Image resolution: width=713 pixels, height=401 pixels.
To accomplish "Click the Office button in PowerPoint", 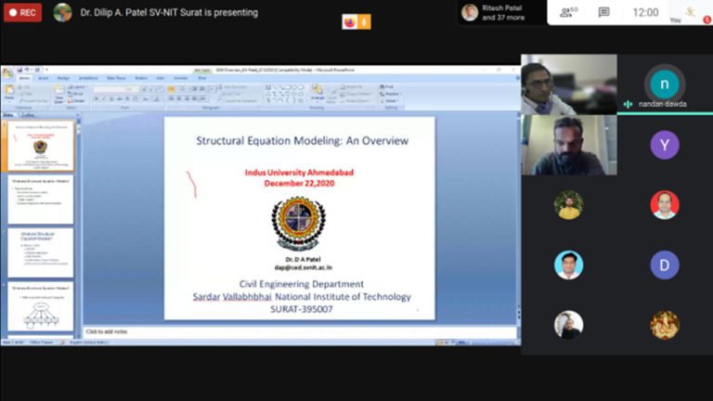I will click(x=7, y=72).
